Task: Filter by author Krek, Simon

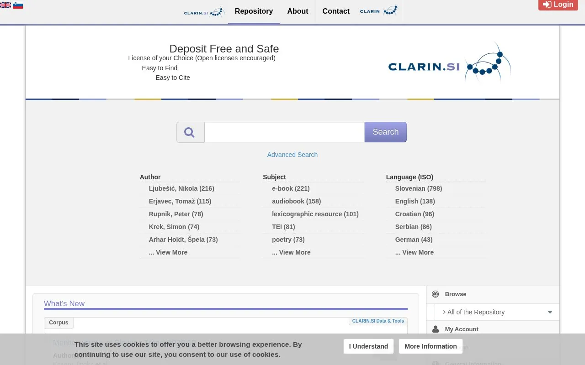Action: coord(174,227)
